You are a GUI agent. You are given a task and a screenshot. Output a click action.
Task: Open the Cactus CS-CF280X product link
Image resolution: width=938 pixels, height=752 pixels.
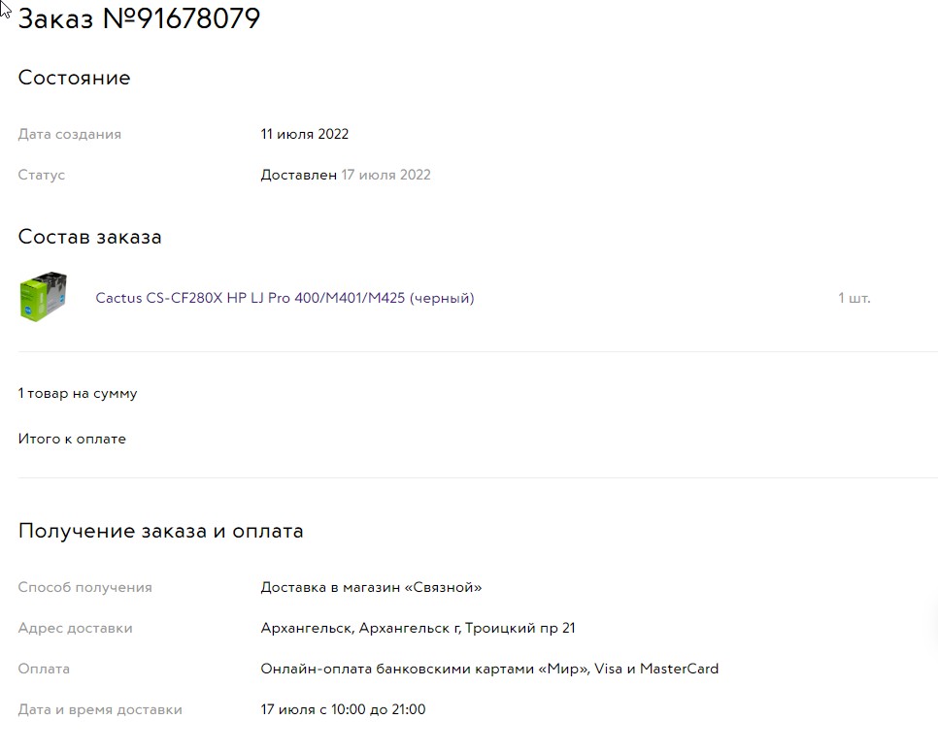[285, 298]
